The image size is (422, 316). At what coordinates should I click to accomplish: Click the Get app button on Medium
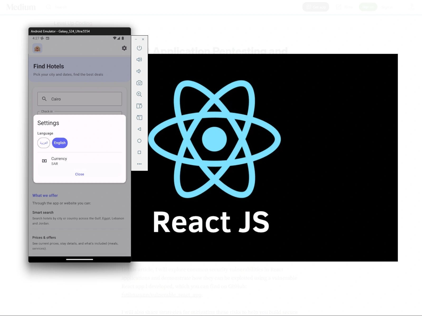click(316, 7)
